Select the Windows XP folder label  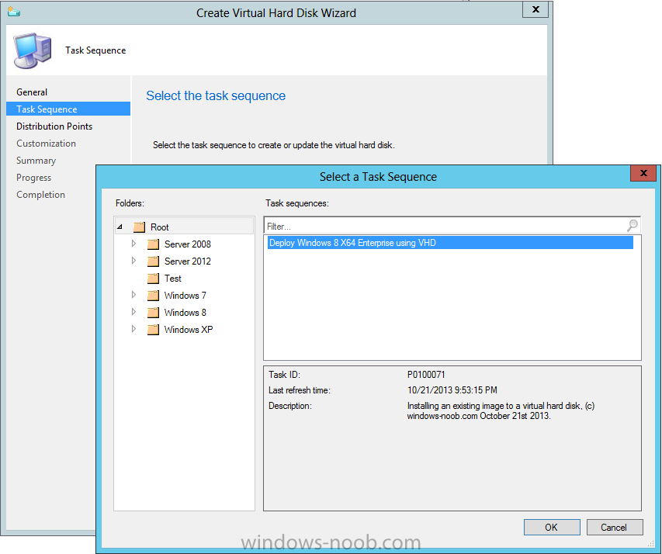[x=189, y=329]
